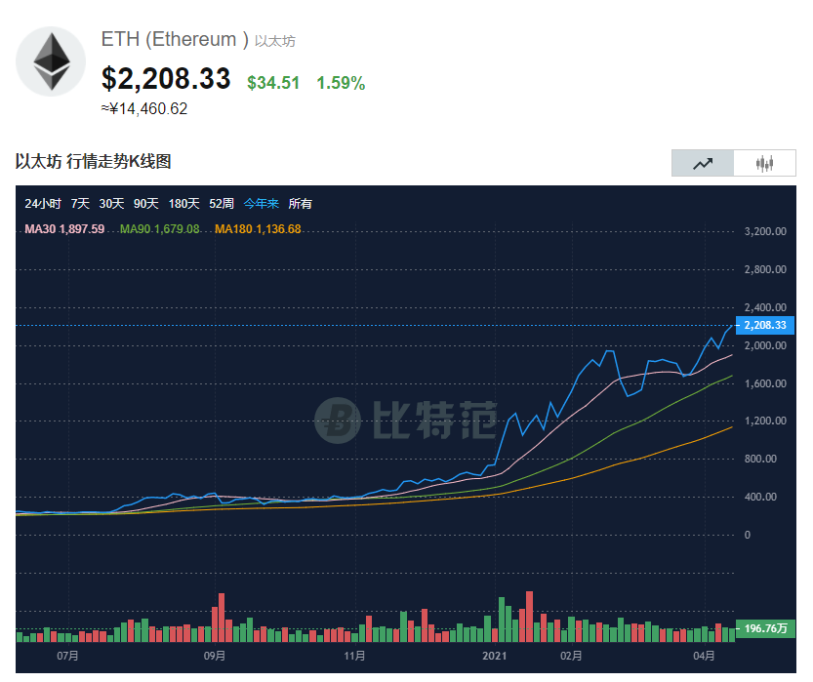Click the 2021 x-axis label
The width and height of the screenshot is (813, 682).
tap(495, 656)
